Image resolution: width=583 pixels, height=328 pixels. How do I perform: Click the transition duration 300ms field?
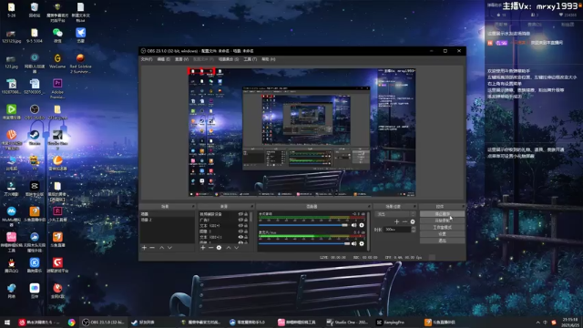click(x=397, y=230)
